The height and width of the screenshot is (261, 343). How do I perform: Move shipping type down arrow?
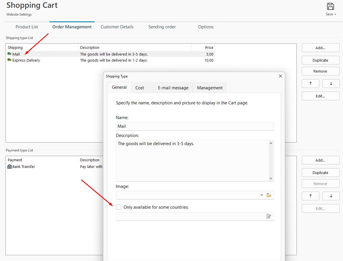[x=331, y=84]
